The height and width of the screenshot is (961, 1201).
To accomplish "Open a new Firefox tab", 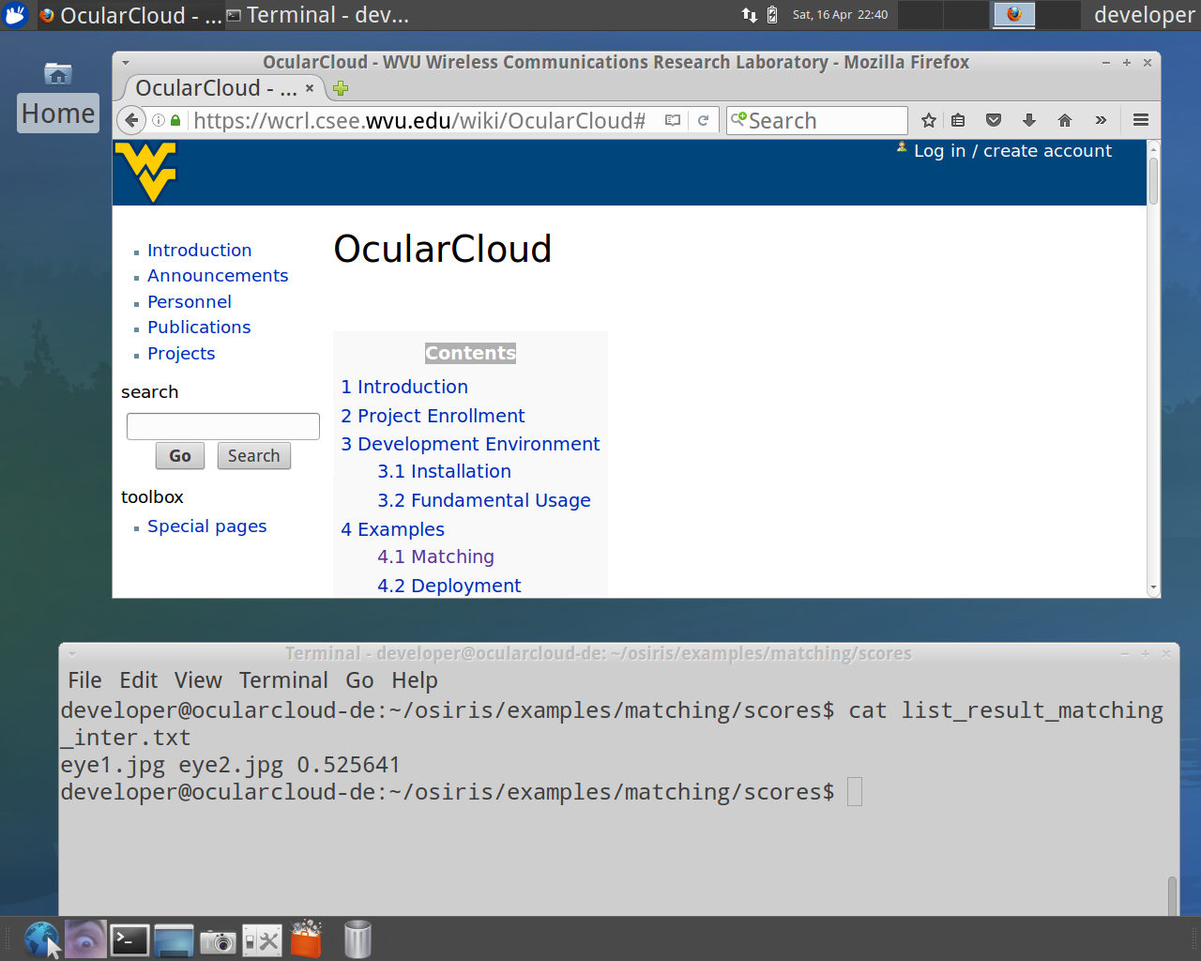I will [341, 88].
